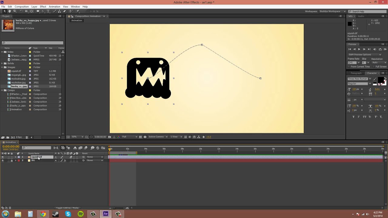Screen dimensions: 388x218
Task: Hide the squish.tif layer with eye icon
Action: tap(3, 157)
